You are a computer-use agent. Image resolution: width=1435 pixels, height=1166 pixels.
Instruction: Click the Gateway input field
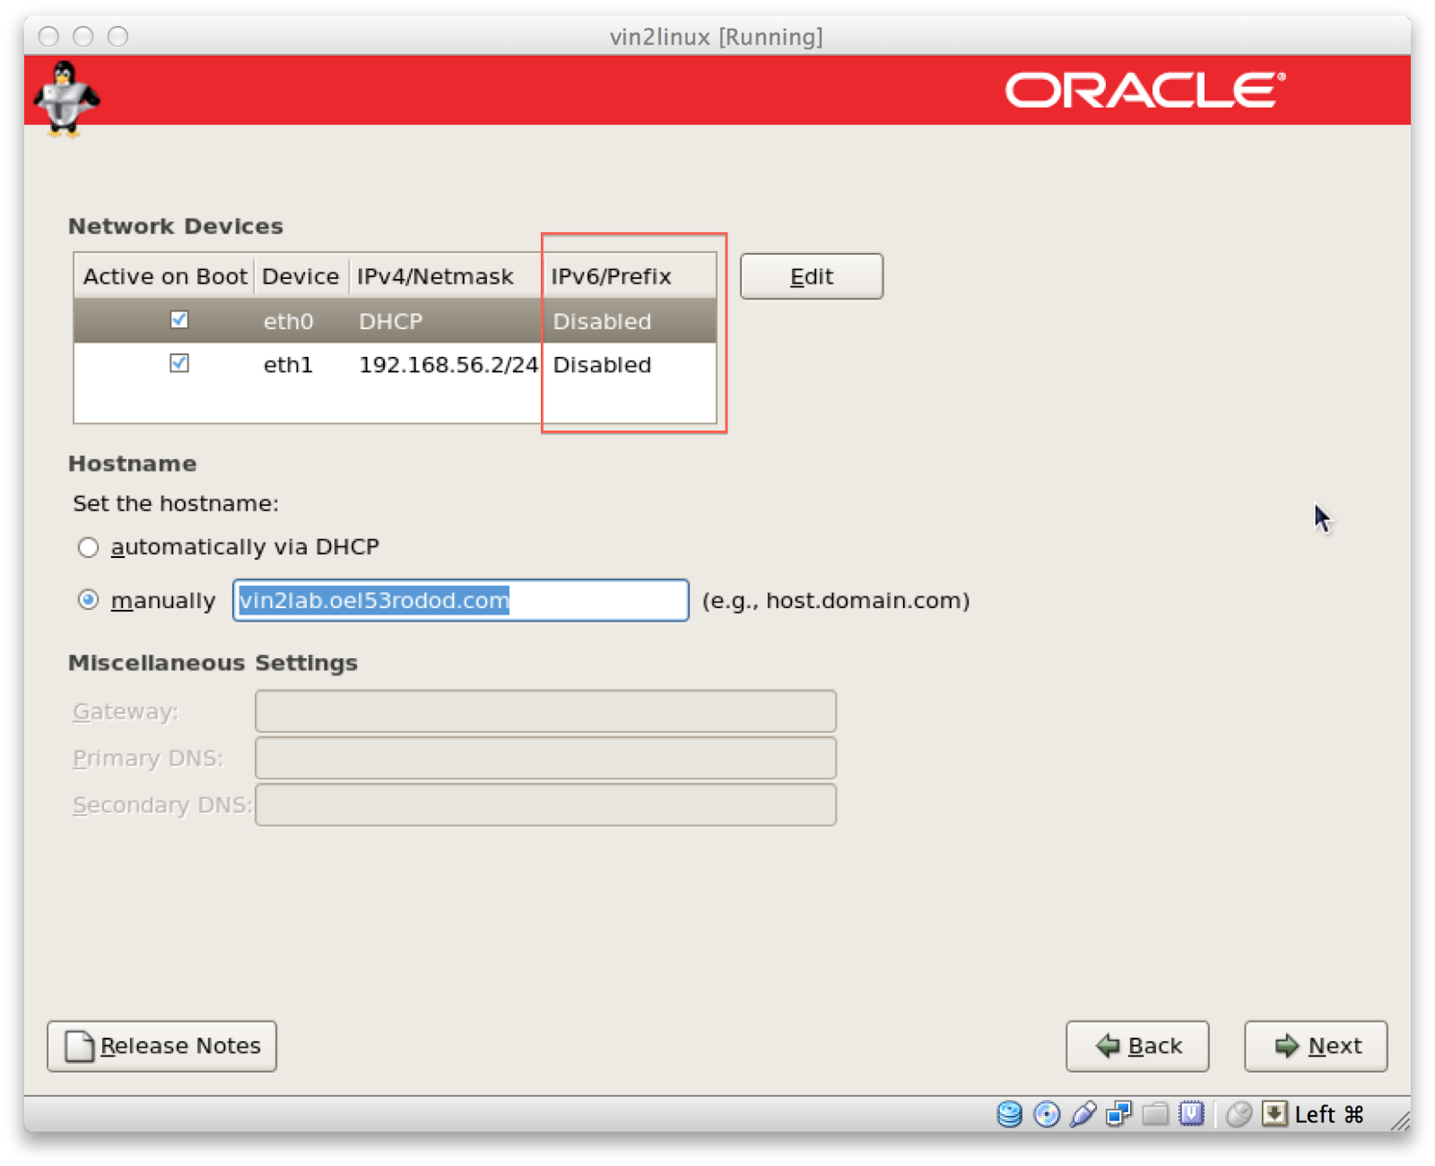pos(546,711)
